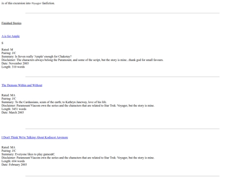Click the disclaimer mentioning 'thank god for small favours'
This screenshot has height=184, width=245.
(x=82, y=60)
